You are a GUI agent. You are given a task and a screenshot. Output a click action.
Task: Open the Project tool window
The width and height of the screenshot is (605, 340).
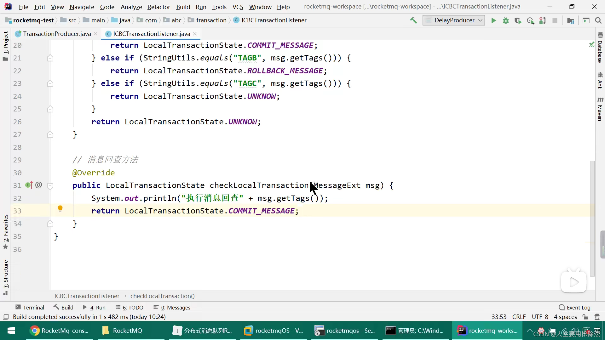(x=5, y=46)
